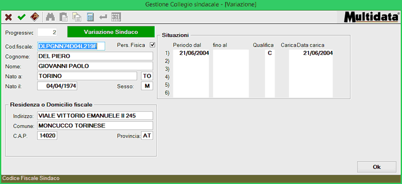This screenshot has width=402, height=184.
Task: Click the Variazione Sindaco green button
Action: [111, 32]
